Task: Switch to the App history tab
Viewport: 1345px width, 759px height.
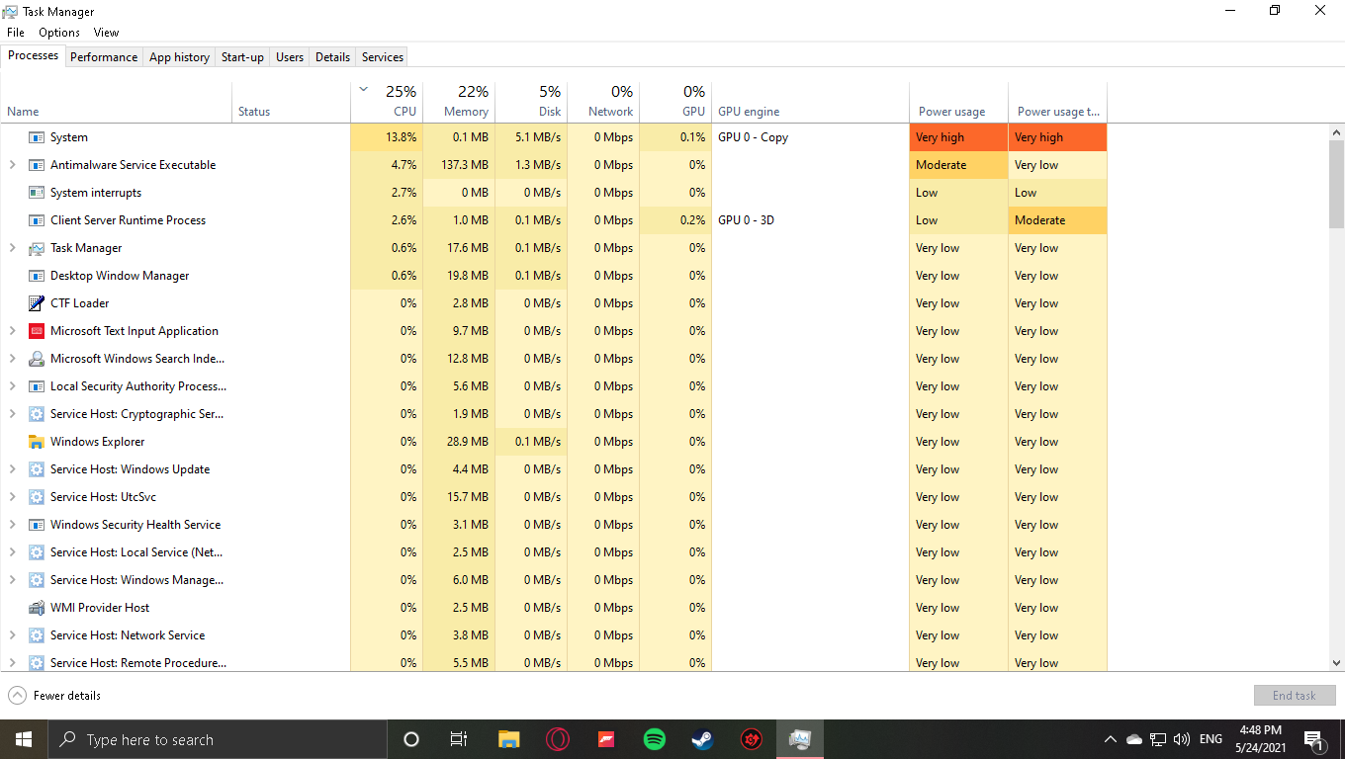Action: click(179, 57)
